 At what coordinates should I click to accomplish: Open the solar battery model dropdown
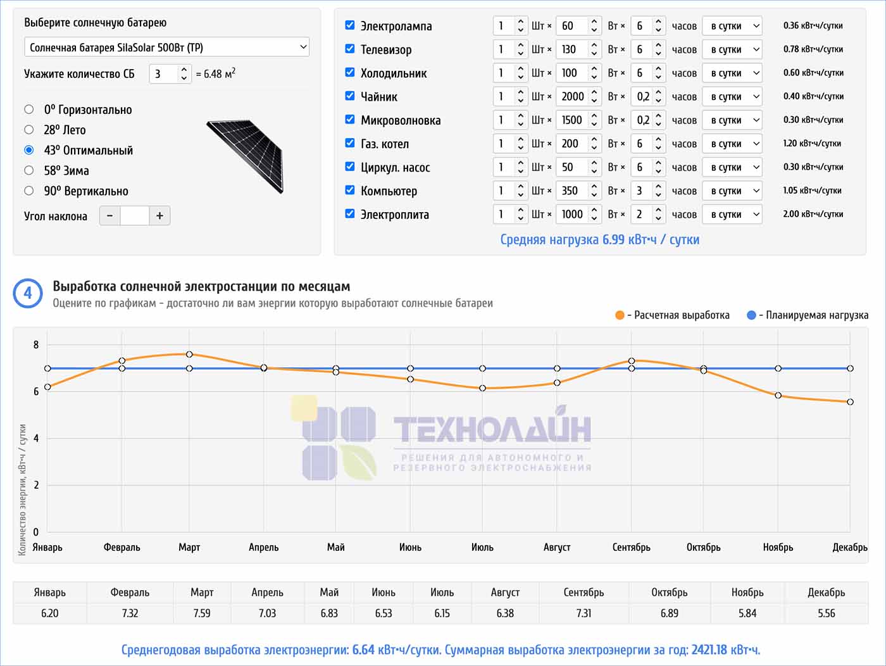166,47
